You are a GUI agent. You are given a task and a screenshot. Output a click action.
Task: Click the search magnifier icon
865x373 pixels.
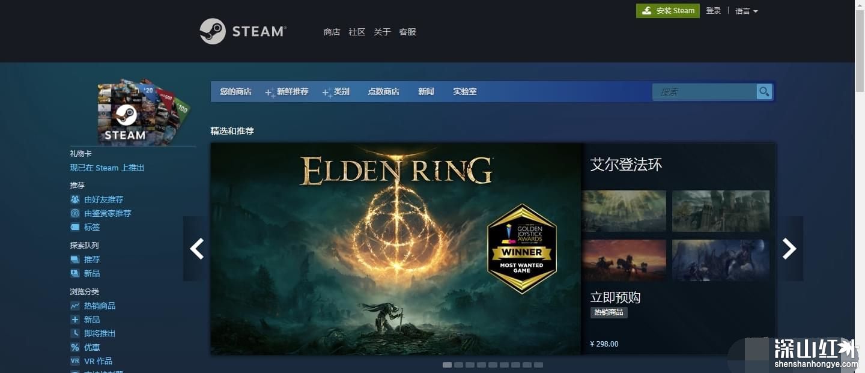[x=764, y=91]
